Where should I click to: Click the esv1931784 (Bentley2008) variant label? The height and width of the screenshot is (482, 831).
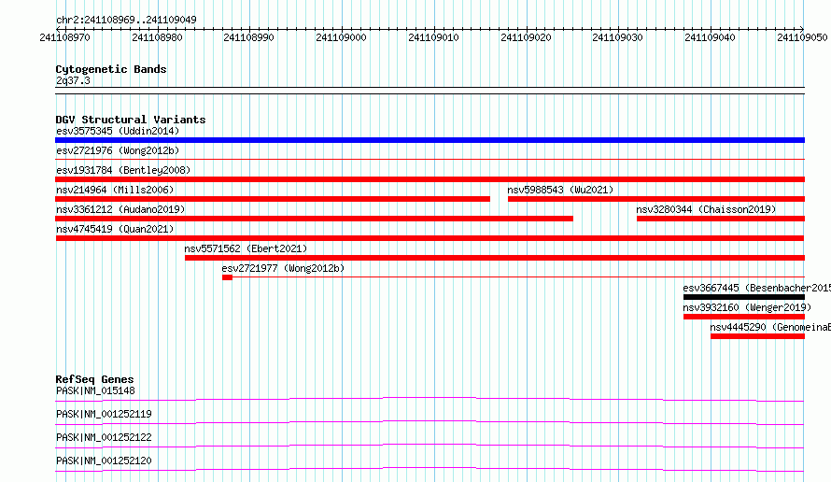tap(123, 170)
